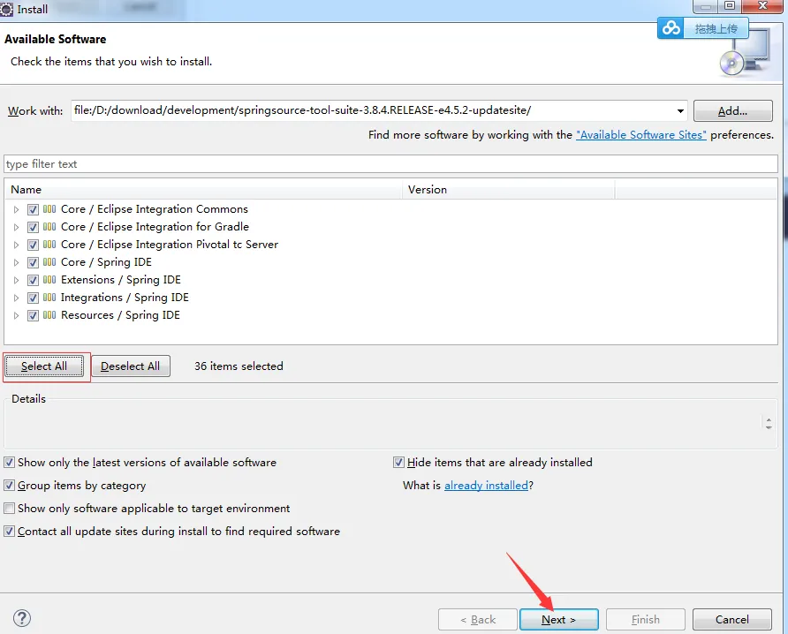Screen dimensions: 788x634
Task: Click the 36 items selected text
Action: [239, 366]
